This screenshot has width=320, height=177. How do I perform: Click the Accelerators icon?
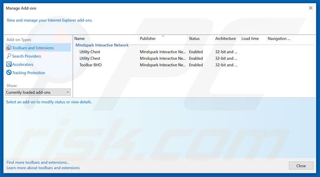(x=9, y=65)
